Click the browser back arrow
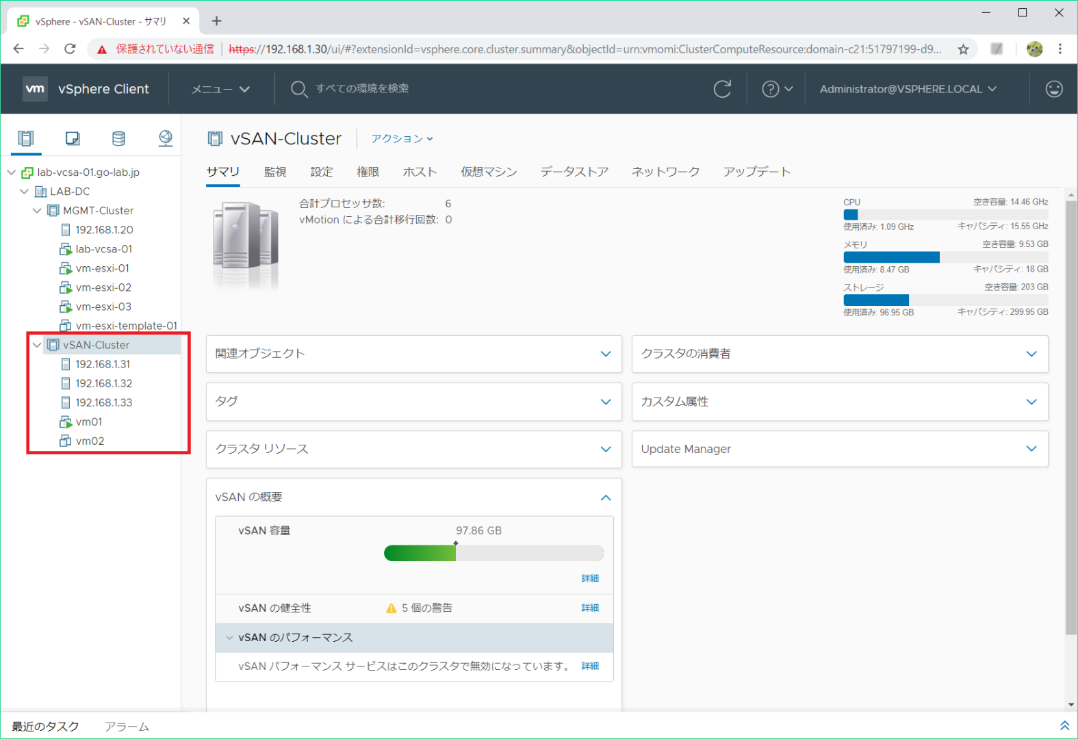This screenshot has width=1078, height=739. coord(18,49)
